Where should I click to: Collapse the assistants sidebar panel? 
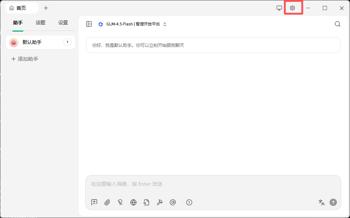89,24
